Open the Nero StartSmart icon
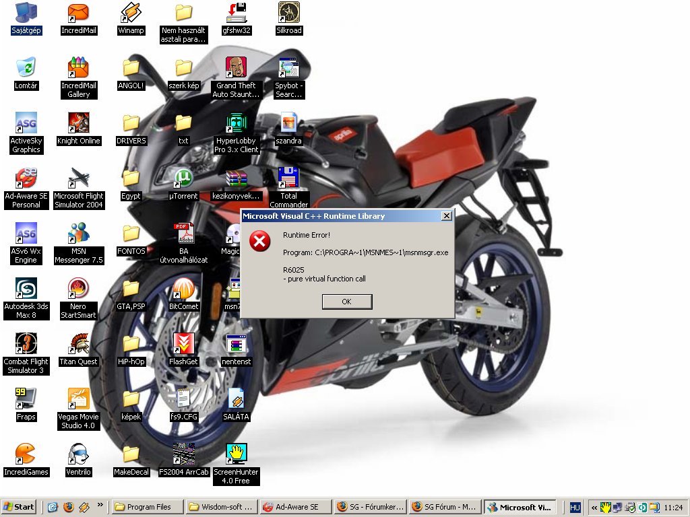The image size is (690, 517). 78,289
